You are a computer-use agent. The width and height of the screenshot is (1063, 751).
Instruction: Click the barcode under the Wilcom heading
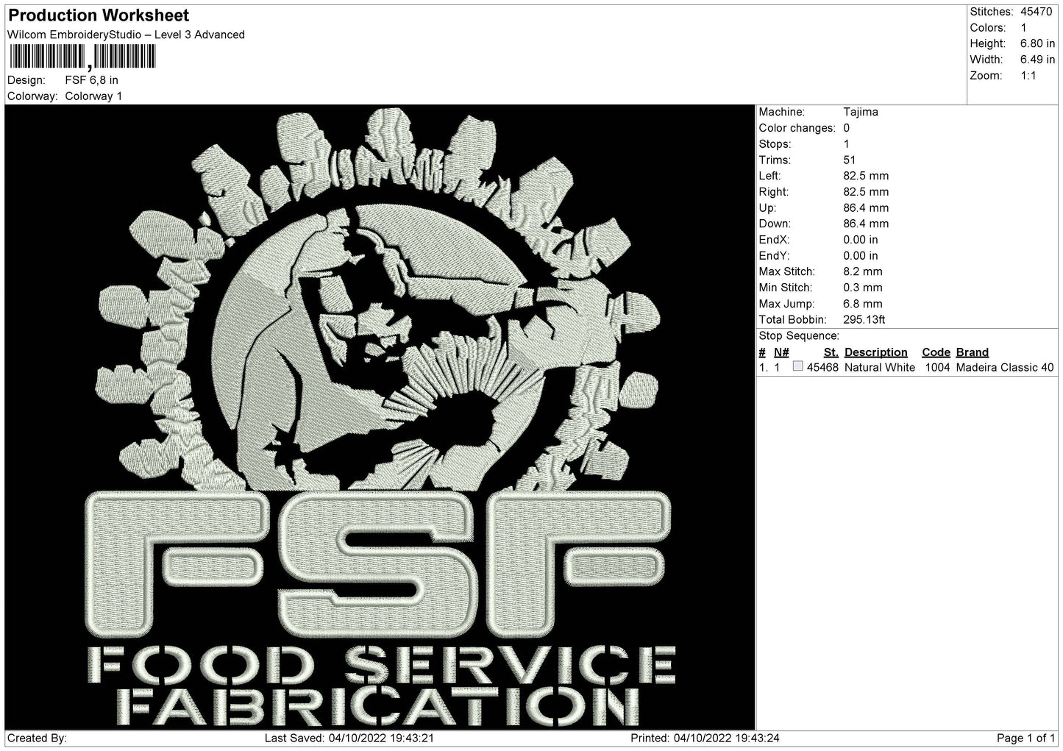coord(82,57)
